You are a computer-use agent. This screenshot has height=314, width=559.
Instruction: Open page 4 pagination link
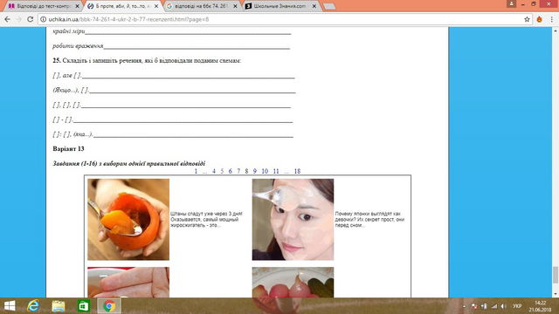click(213, 171)
